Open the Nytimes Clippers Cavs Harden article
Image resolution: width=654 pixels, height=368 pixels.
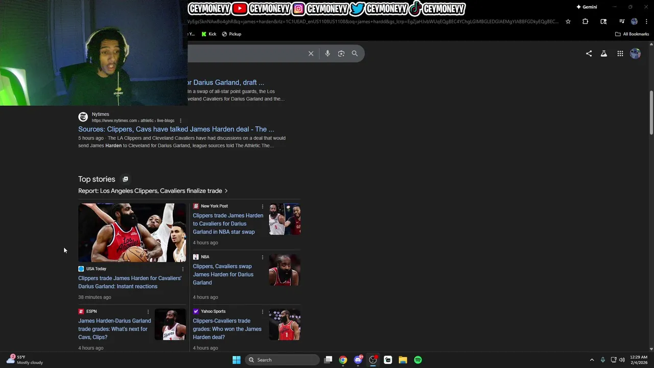pos(176,129)
